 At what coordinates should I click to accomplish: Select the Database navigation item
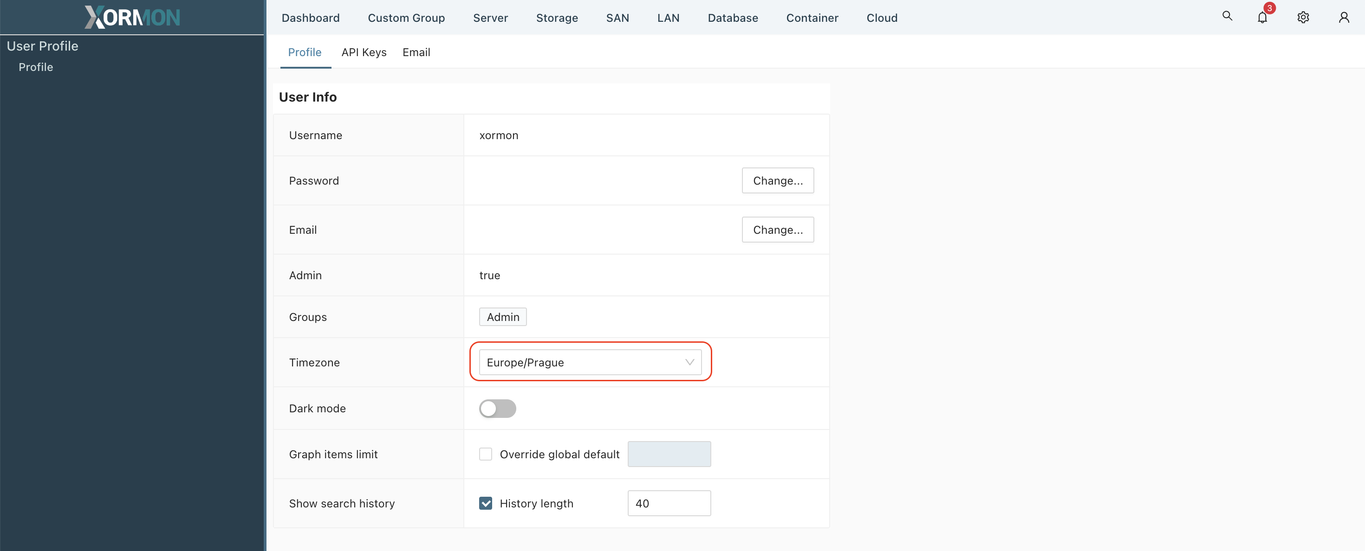point(732,16)
